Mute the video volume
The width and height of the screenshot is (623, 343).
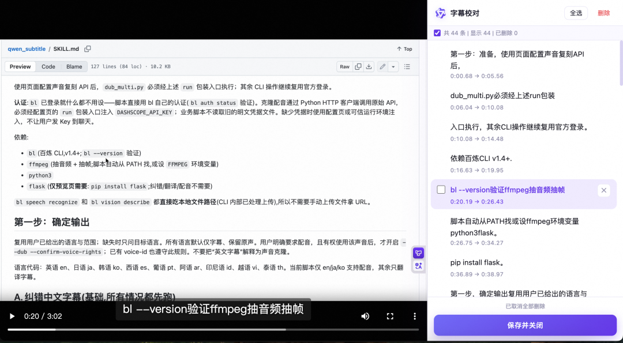click(365, 316)
